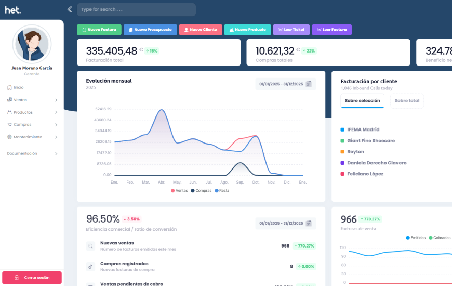The image size is (452, 286).
Task: Click the IFEMA Madrid blue color swatch
Action: tap(342, 129)
